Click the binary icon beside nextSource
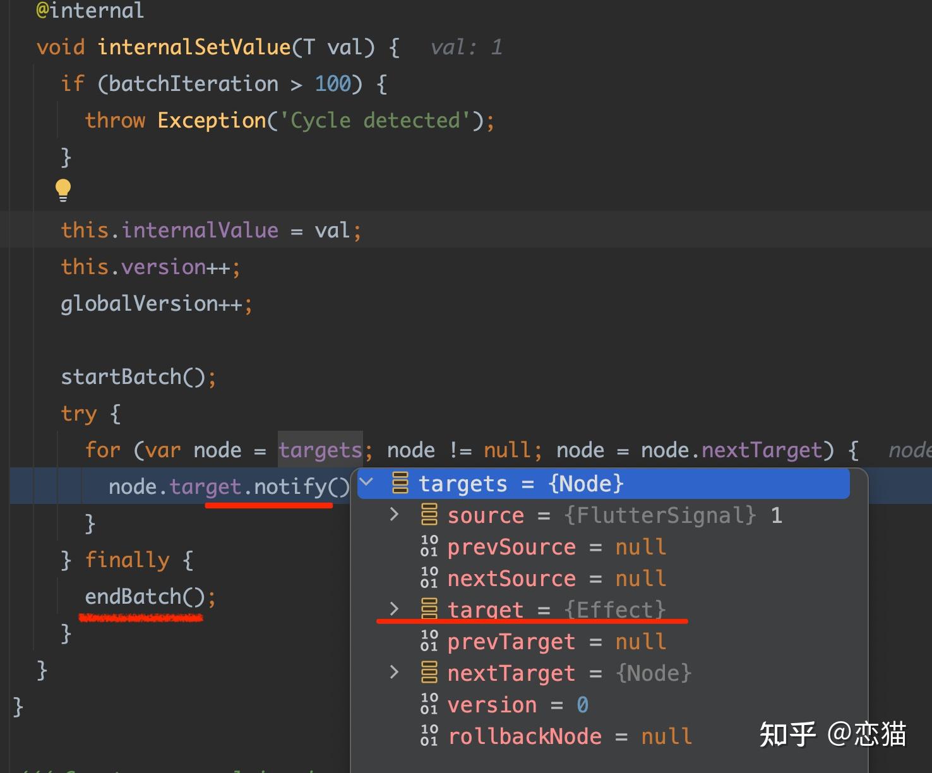Viewport: 932px width, 773px height. [429, 578]
